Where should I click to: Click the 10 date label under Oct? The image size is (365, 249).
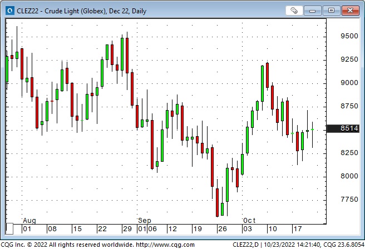[x=273, y=229]
